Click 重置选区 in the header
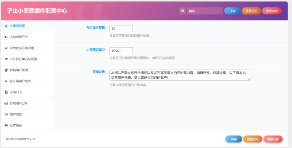 [x=251, y=11]
